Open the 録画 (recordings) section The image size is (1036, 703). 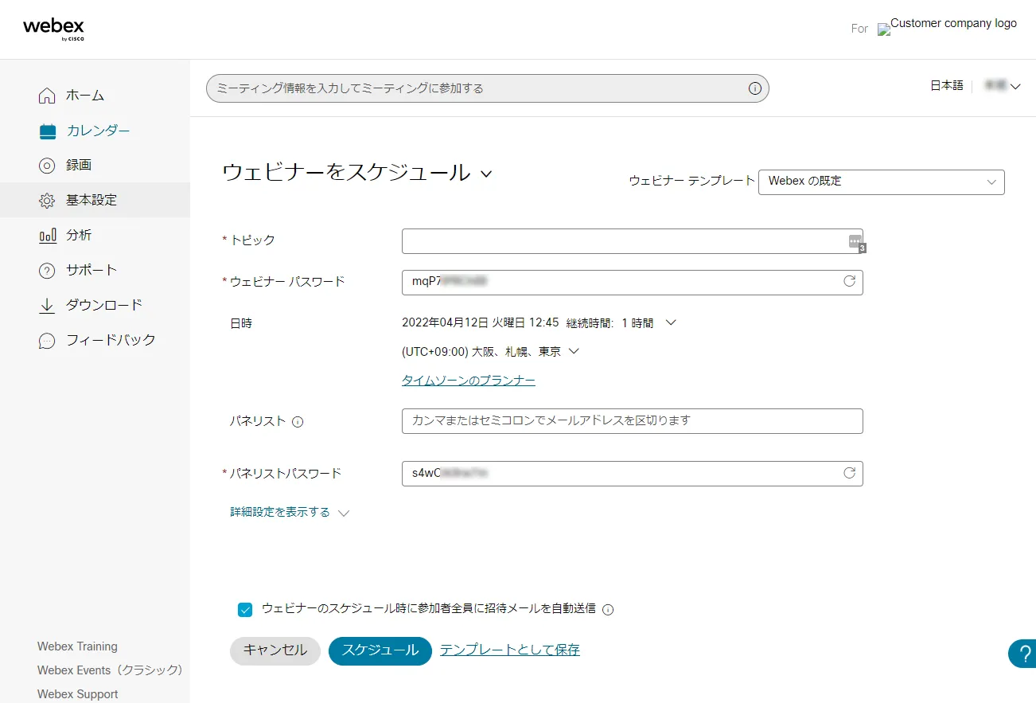tap(45, 165)
